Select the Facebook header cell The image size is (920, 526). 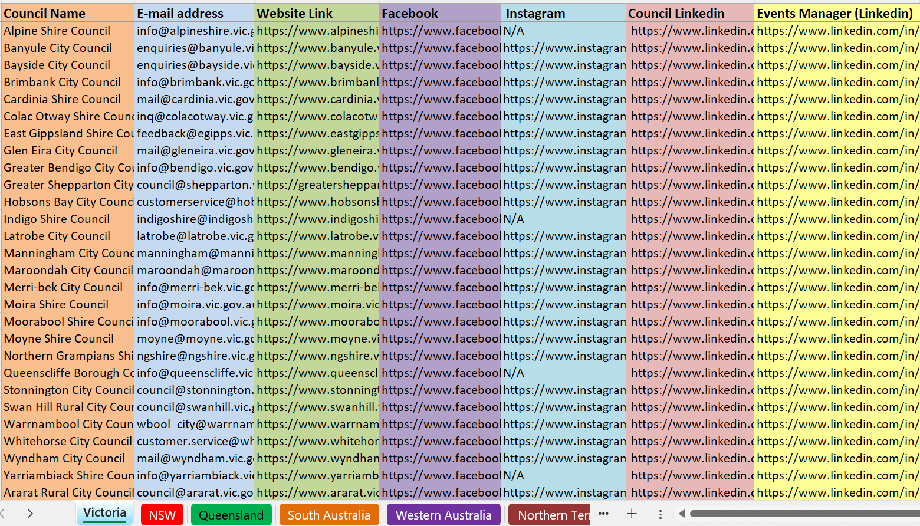coord(440,13)
